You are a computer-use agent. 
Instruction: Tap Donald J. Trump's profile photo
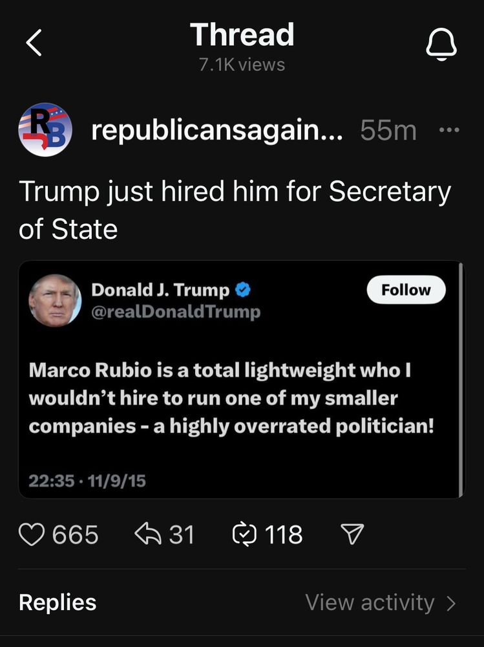click(55, 301)
